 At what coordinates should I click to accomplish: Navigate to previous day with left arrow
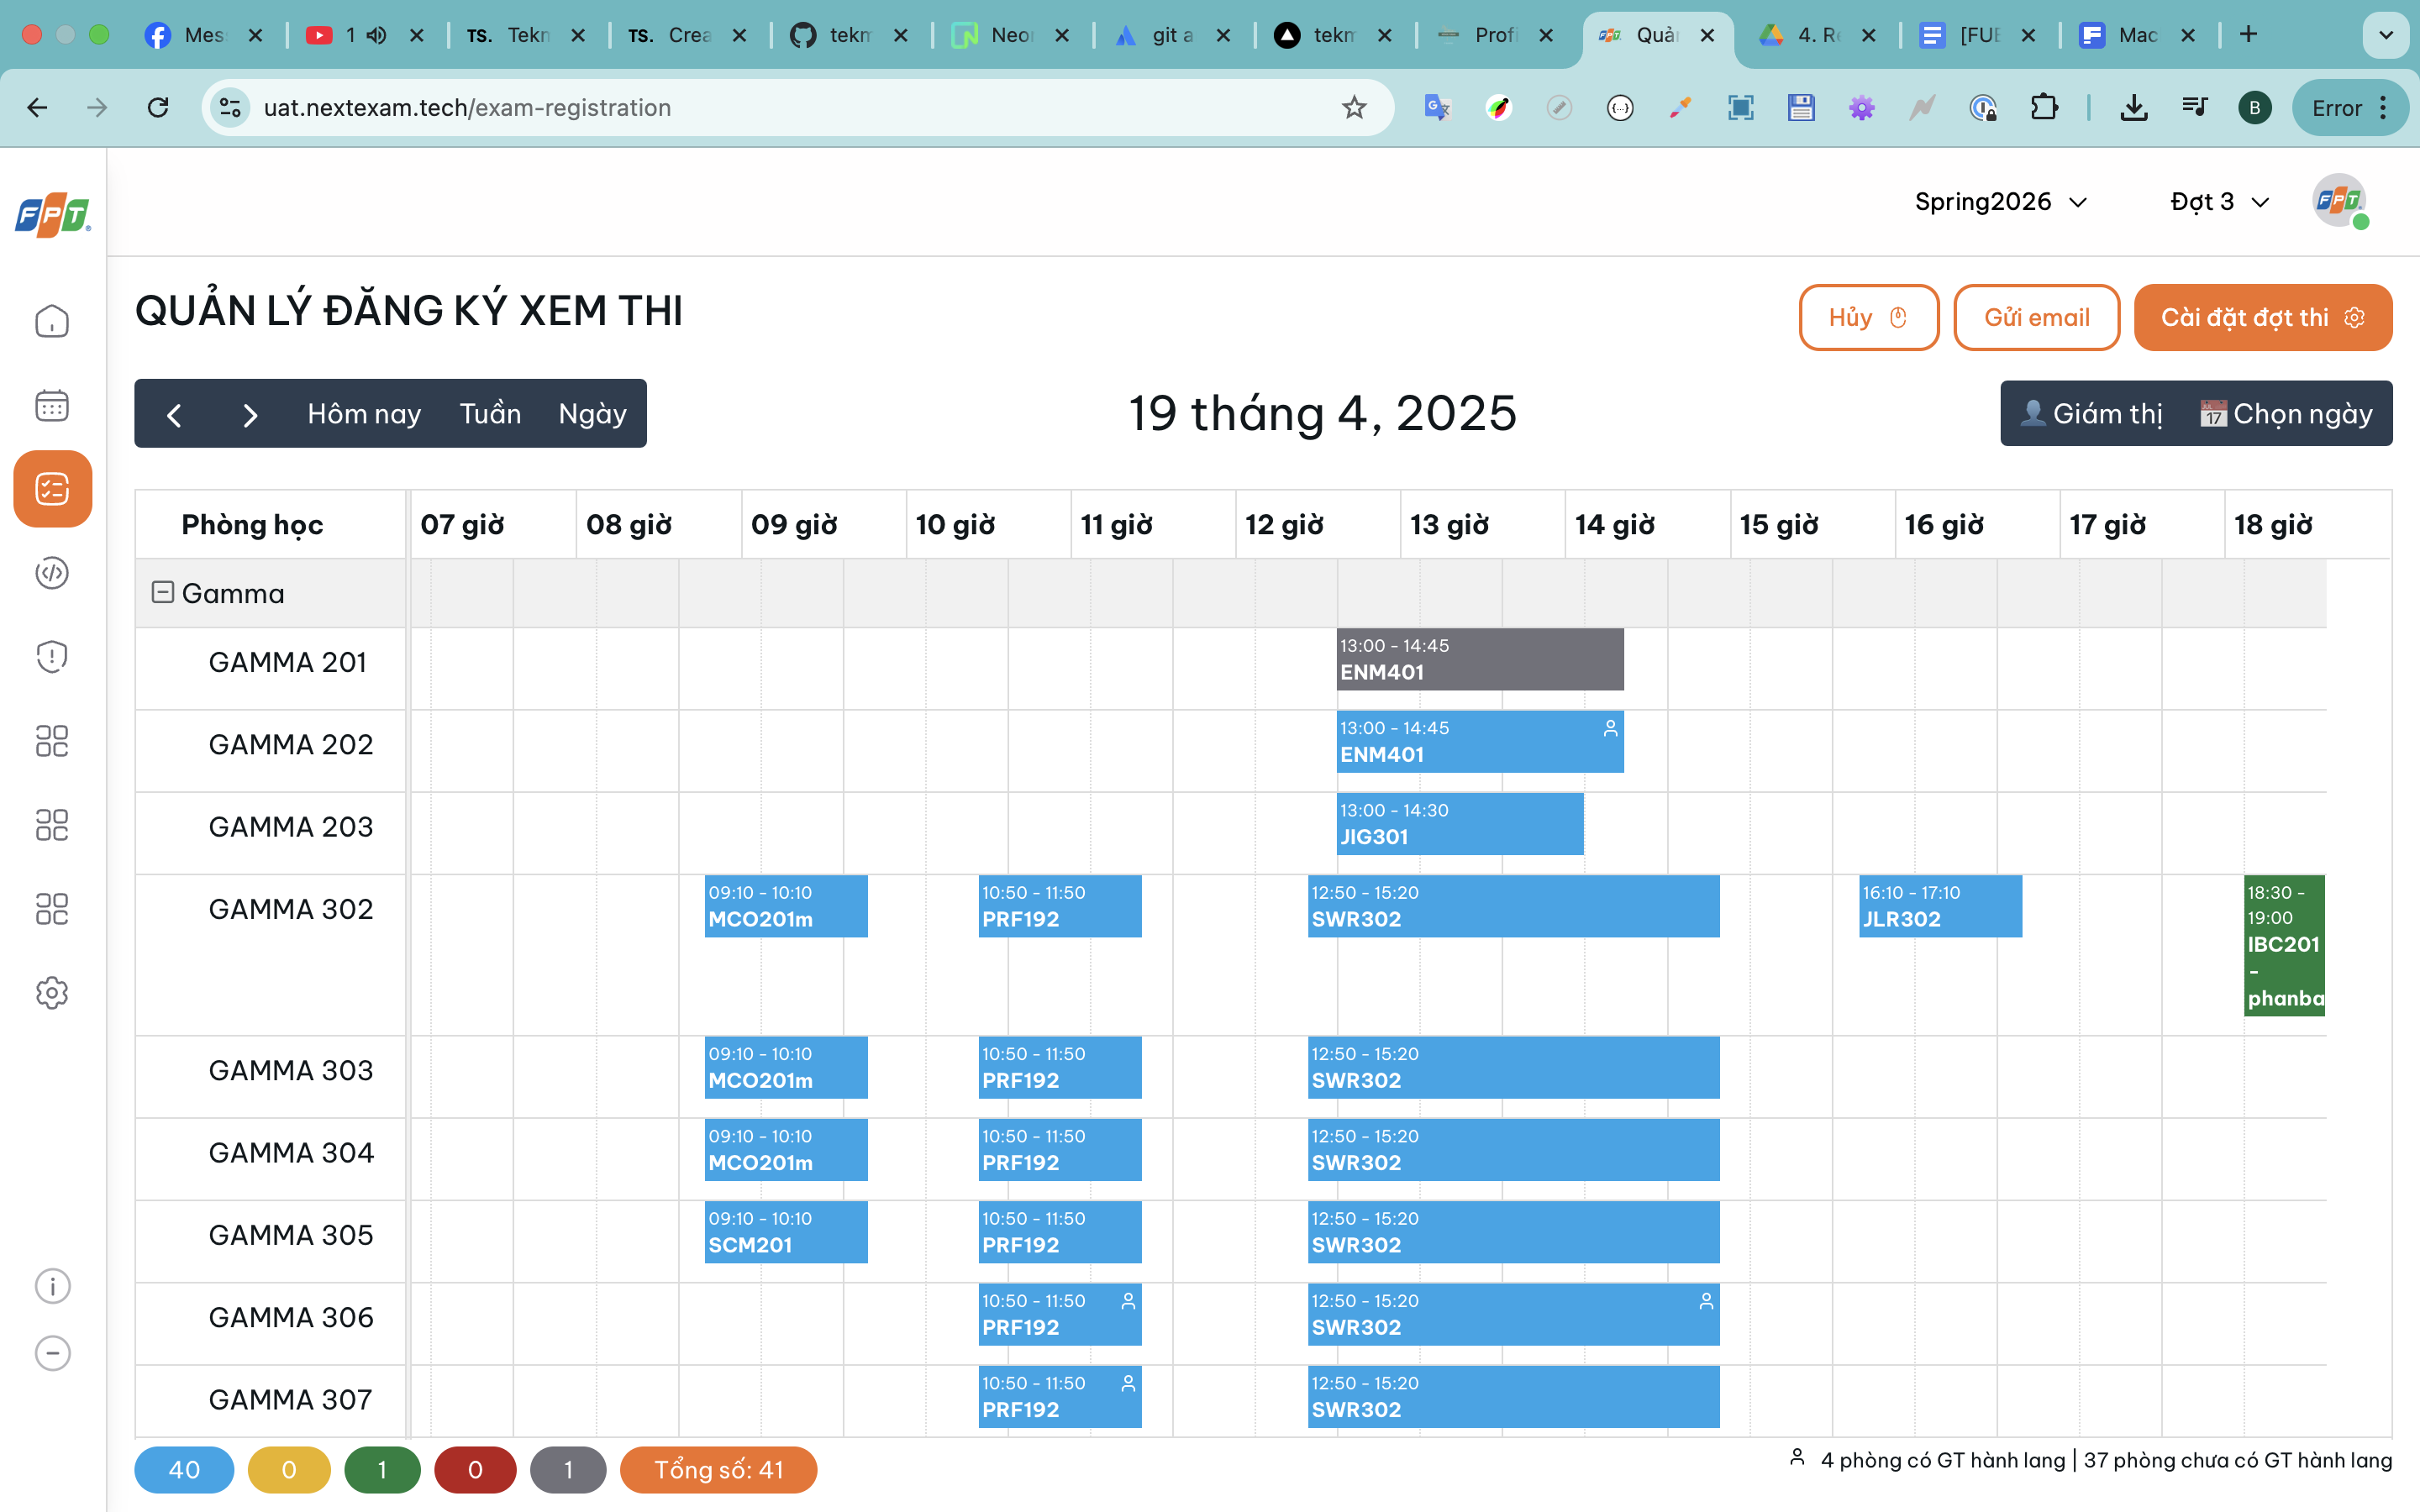point(175,414)
